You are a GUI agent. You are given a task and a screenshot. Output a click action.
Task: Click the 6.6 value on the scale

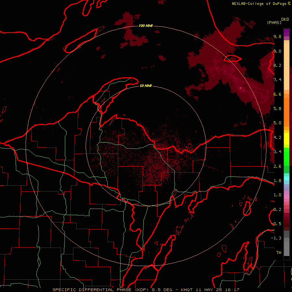click(277, 94)
